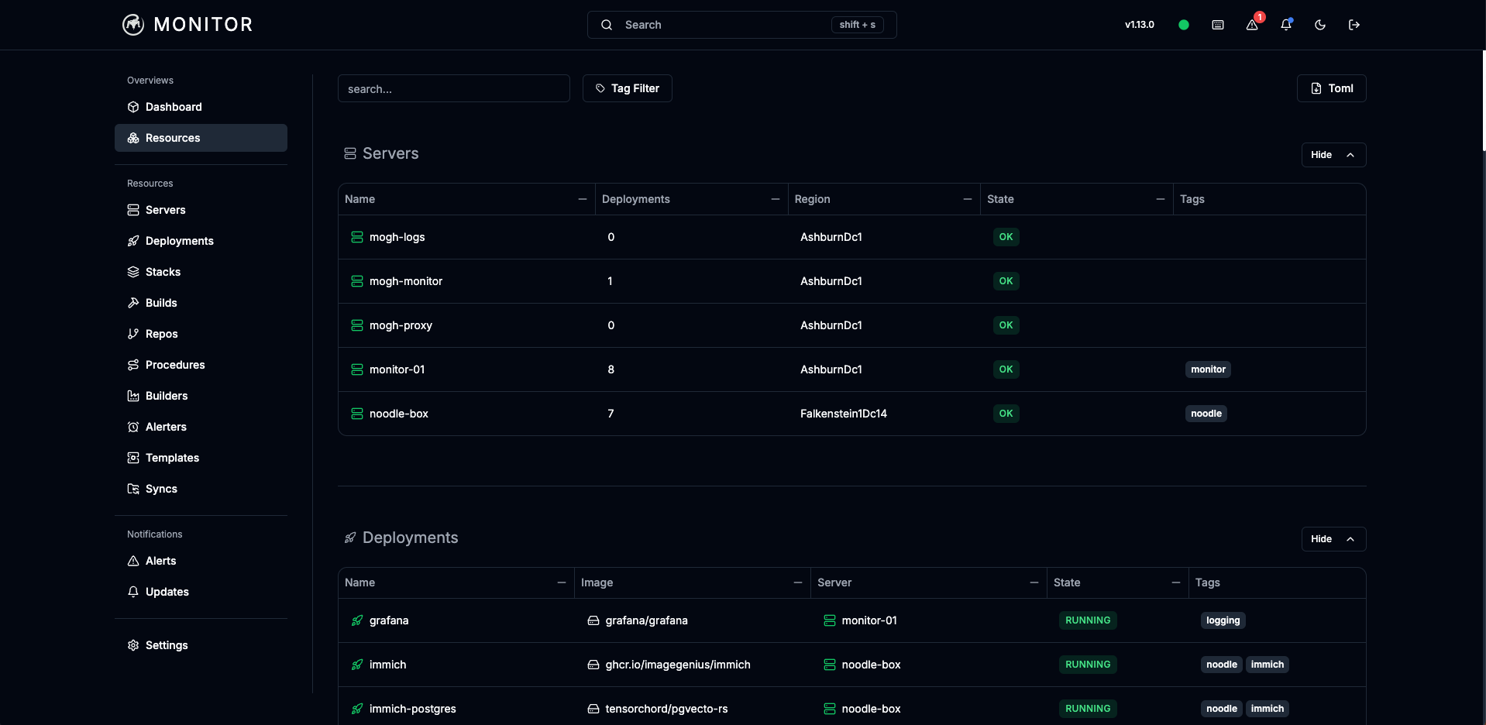Open Settings in the sidebar
1486x725 pixels.
pyautogui.click(x=201, y=645)
